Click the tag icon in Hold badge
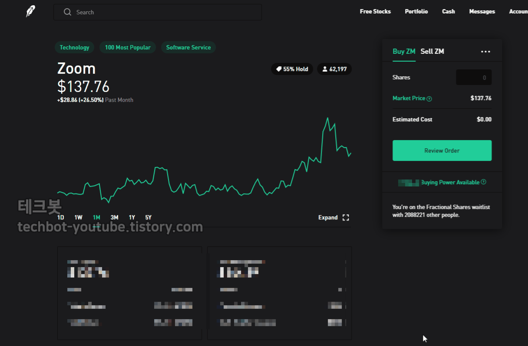 (x=279, y=69)
